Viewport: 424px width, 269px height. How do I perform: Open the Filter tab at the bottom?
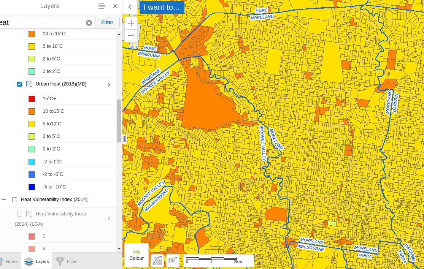(x=67, y=261)
